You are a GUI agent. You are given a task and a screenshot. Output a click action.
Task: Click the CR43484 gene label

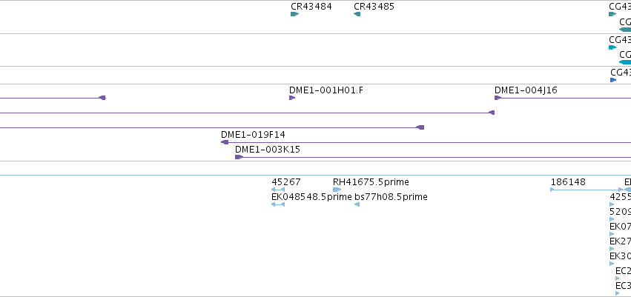[311, 7]
